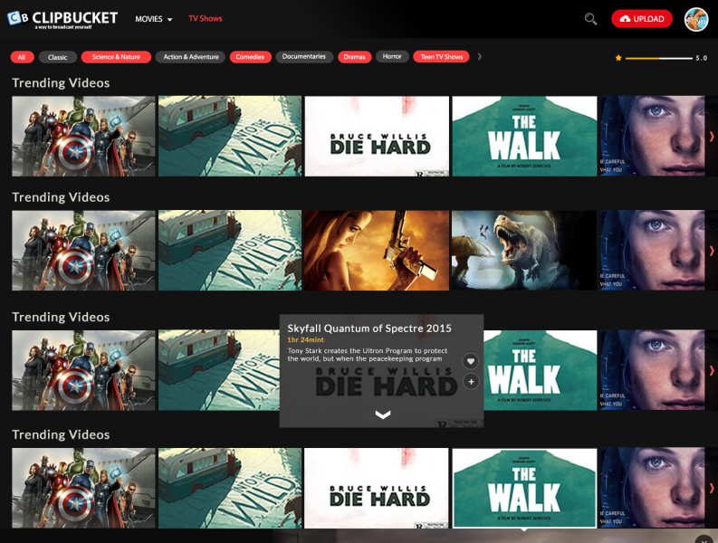Expand details with the popup down chevron

point(383,414)
